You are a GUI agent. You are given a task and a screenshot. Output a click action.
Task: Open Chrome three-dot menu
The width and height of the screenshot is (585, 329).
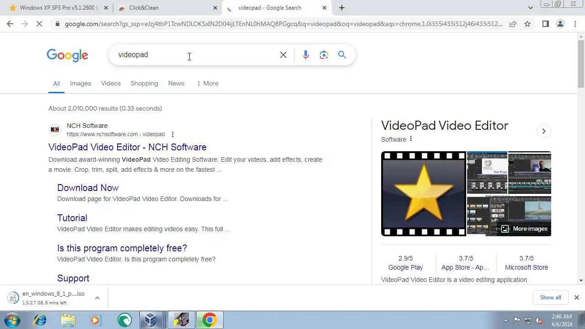tap(575, 24)
